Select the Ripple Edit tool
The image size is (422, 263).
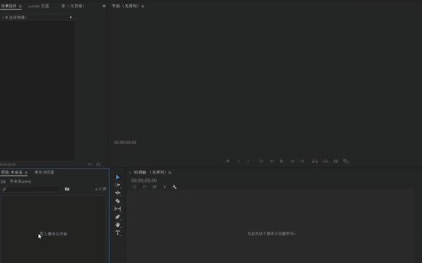(118, 193)
